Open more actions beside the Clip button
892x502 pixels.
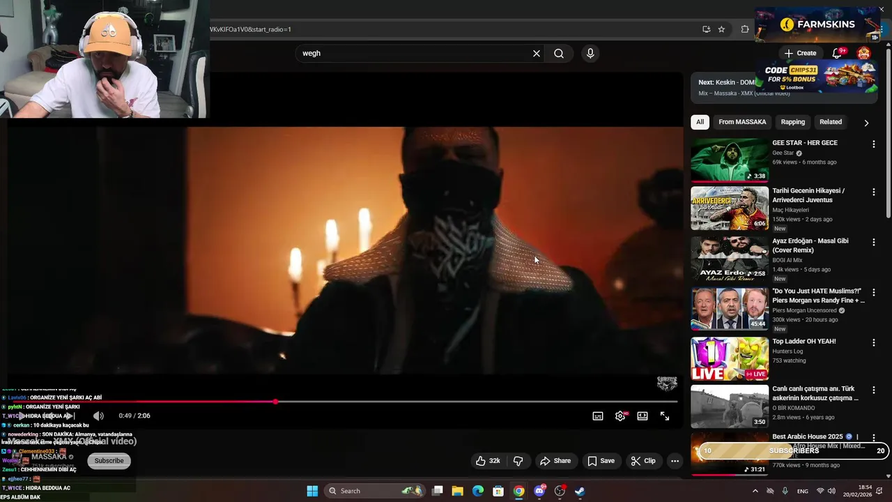coord(675,461)
